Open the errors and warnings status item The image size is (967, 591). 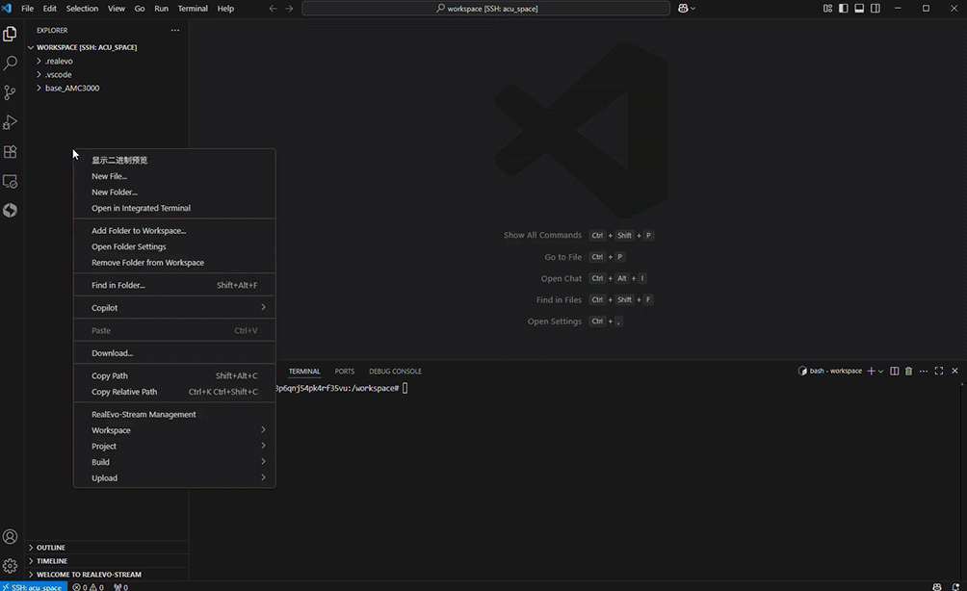point(89,587)
